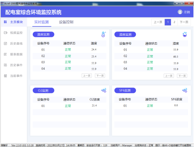Open 当前事件 in the sidebar
Screen dimensions: 195x151
tap(14, 76)
